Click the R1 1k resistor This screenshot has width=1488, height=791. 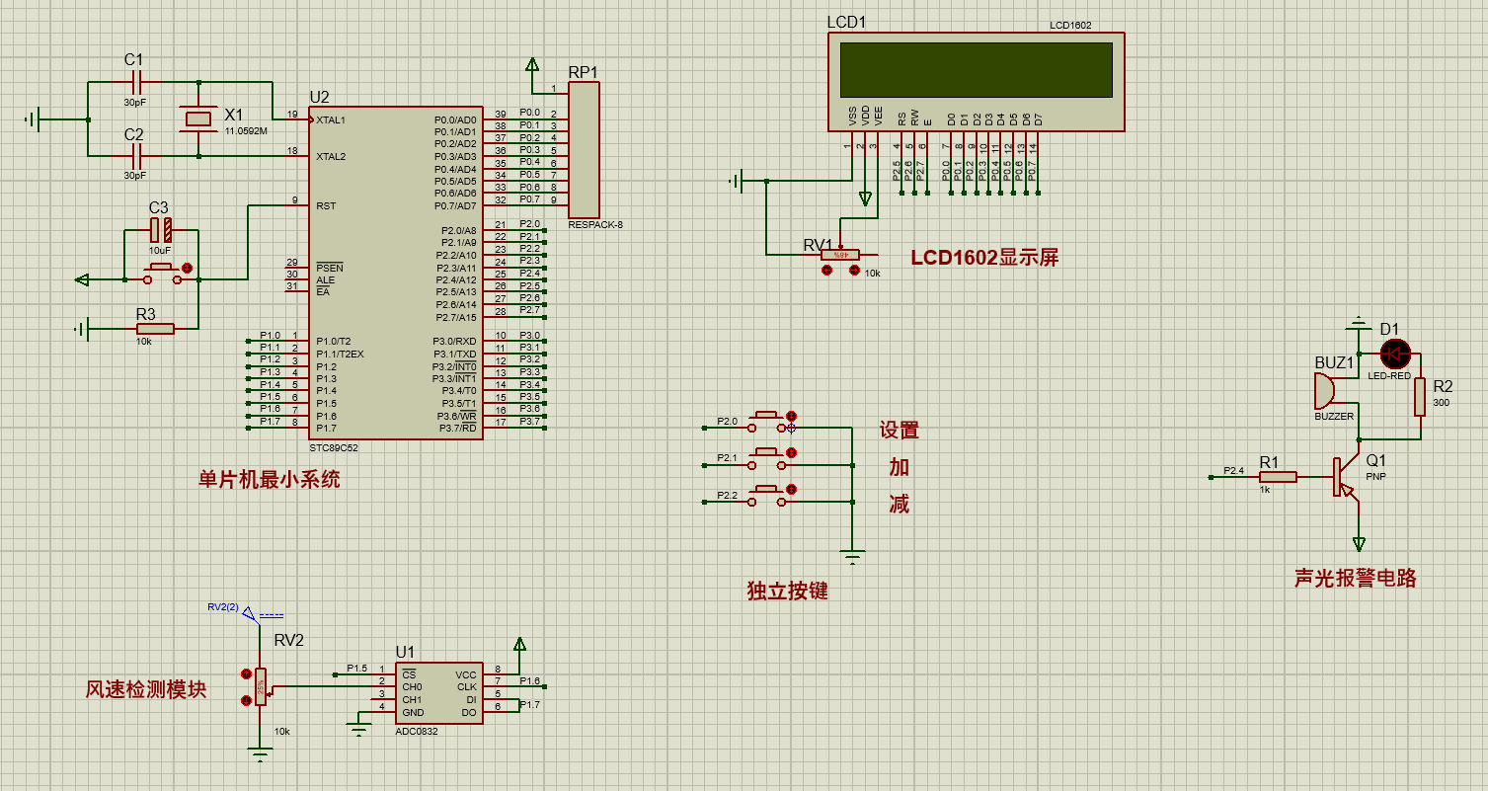point(1279,478)
